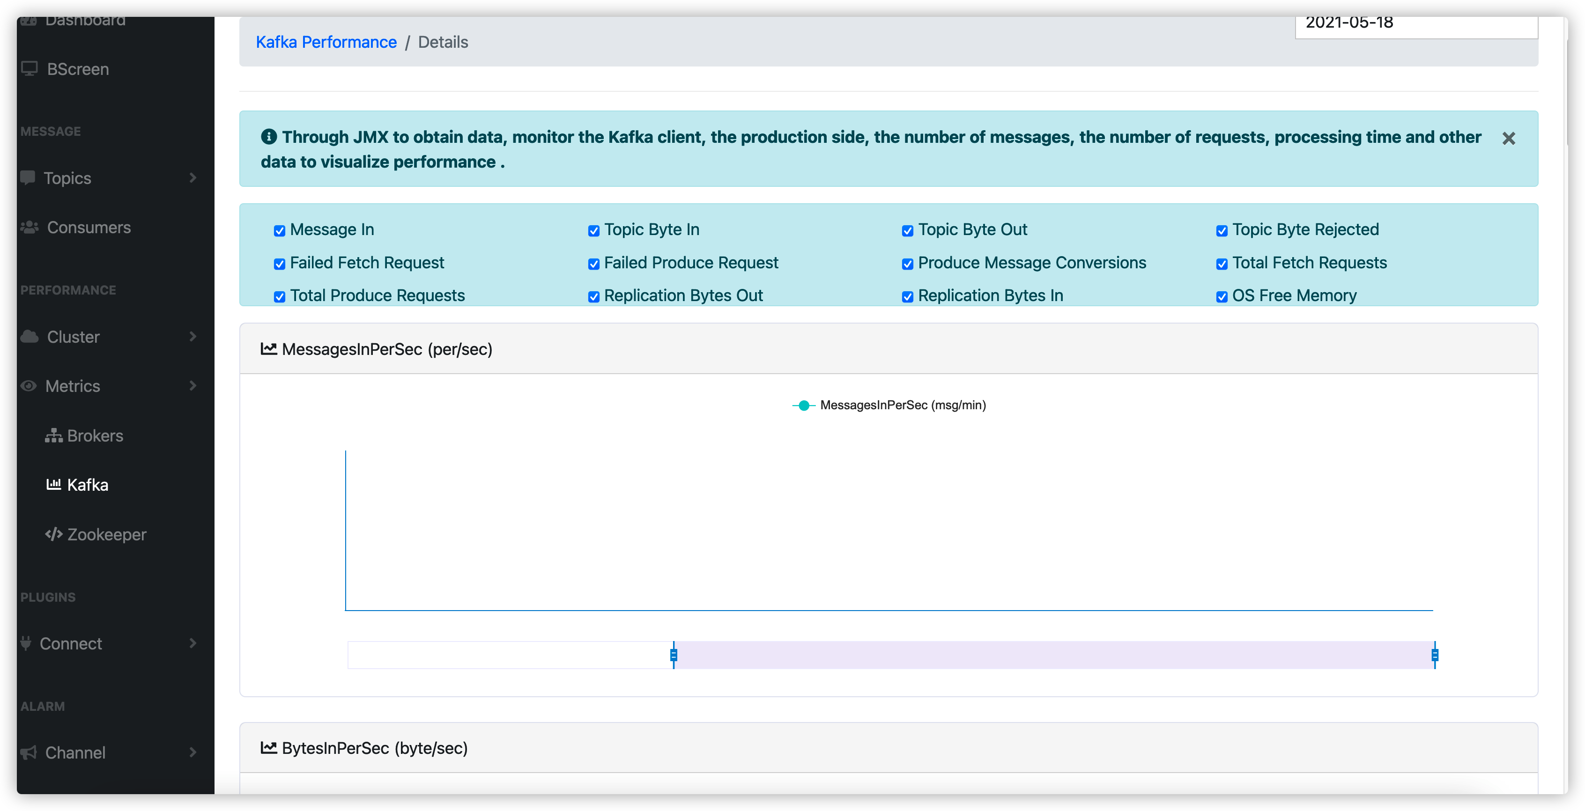The width and height of the screenshot is (1585, 811).
Task: Click the Zookeeper code icon
Action: click(53, 533)
